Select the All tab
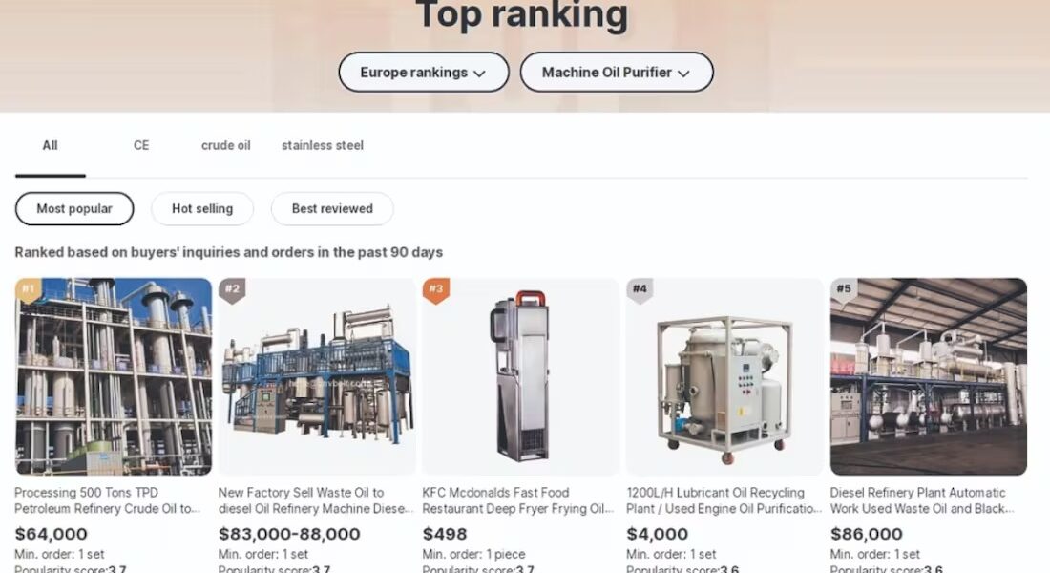Viewport: 1050px width, 573px height. click(x=51, y=145)
